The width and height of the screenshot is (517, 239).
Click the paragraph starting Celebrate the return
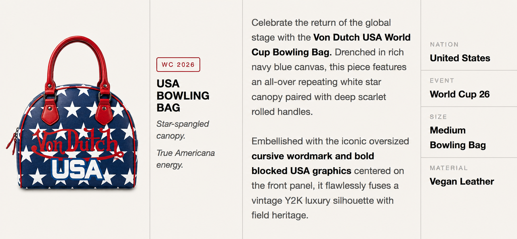331,67
